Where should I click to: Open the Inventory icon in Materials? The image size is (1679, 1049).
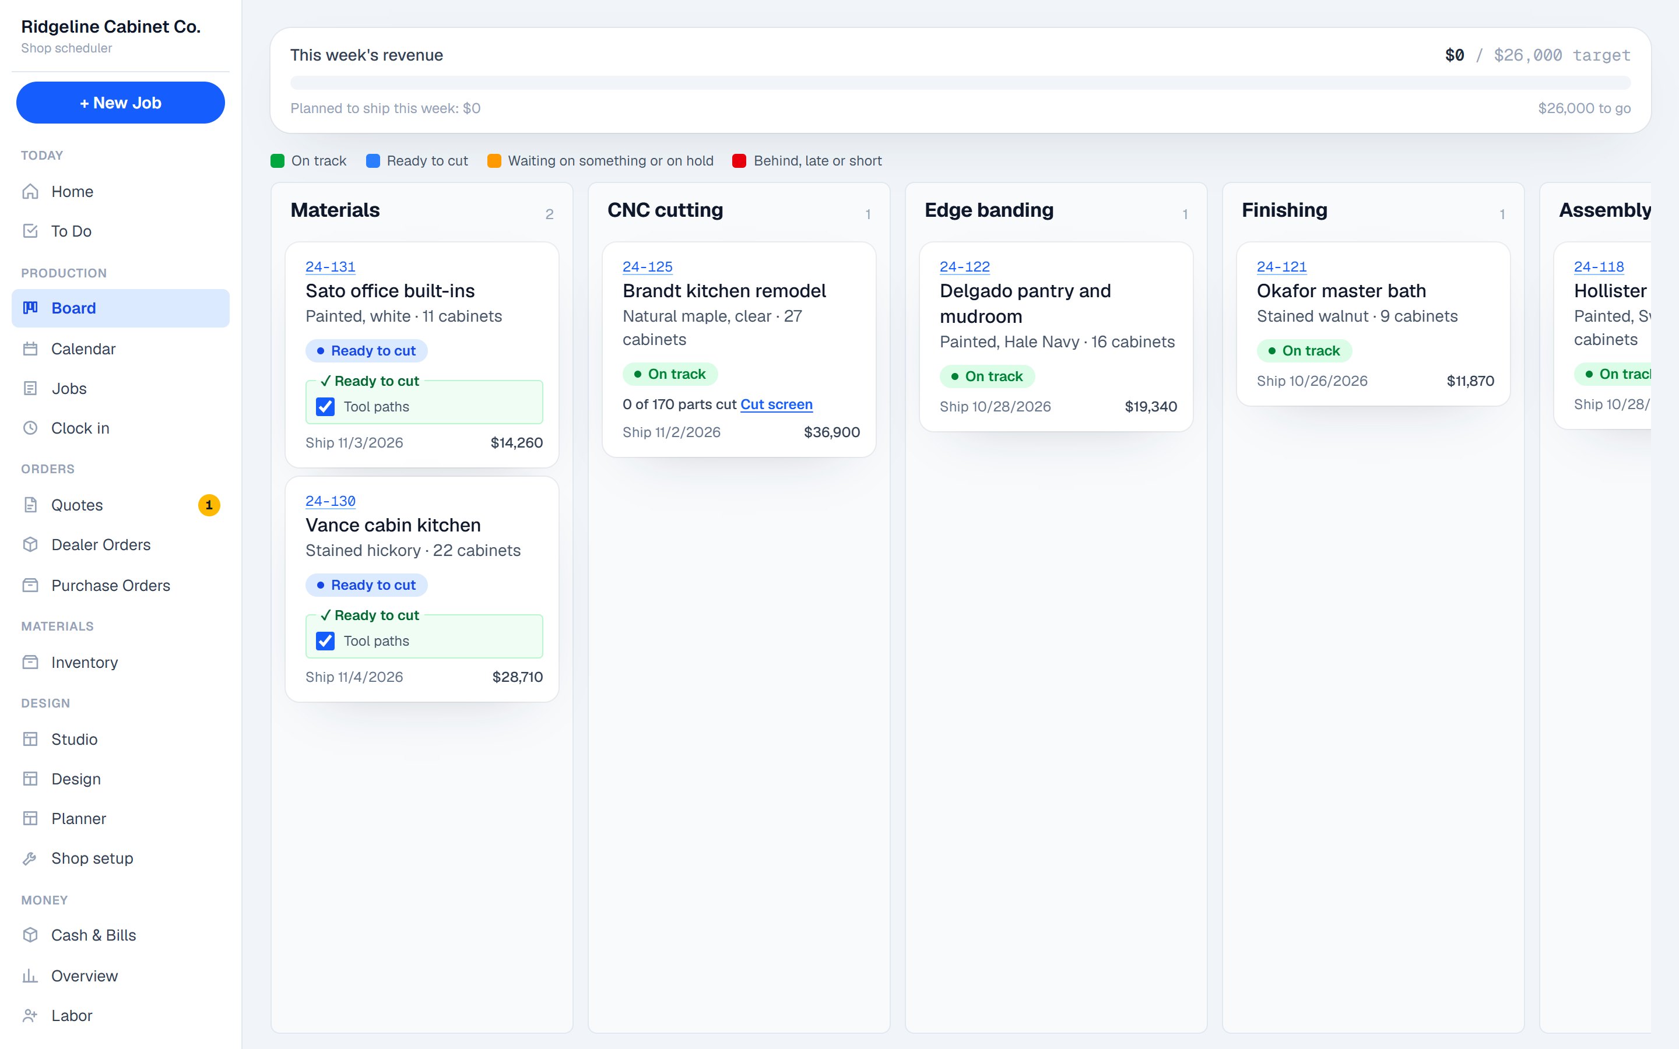30,663
